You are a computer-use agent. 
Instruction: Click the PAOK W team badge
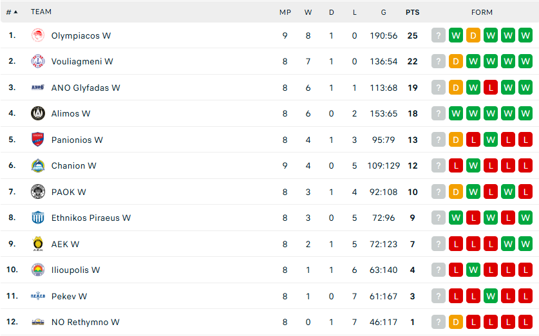coord(38,192)
